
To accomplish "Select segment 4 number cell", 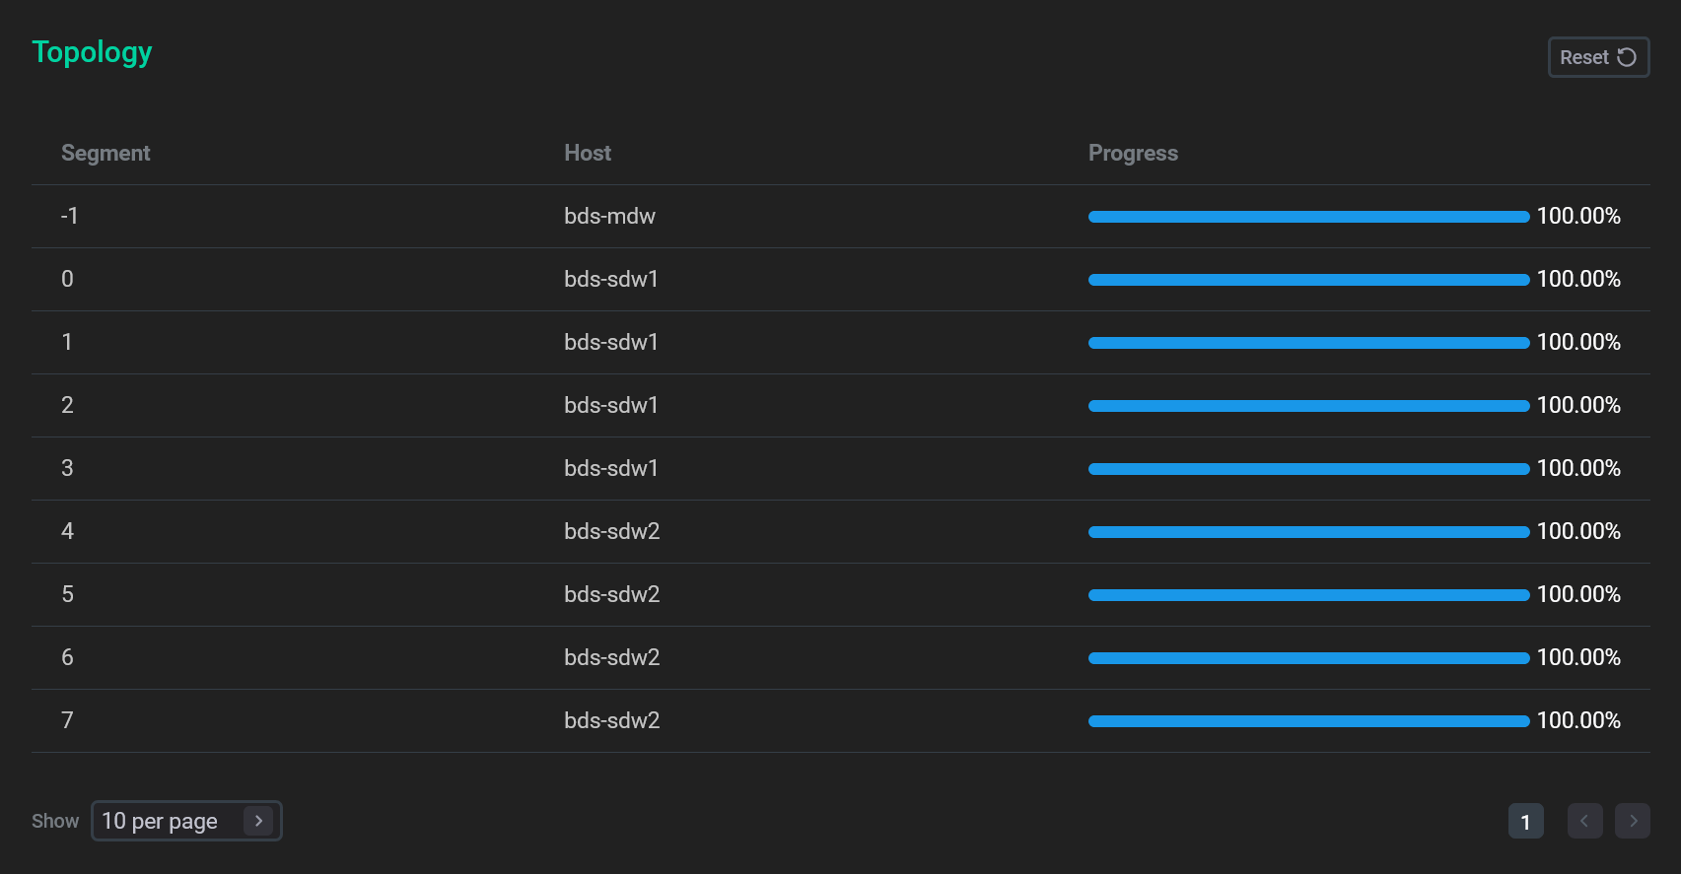I will click(x=67, y=531).
